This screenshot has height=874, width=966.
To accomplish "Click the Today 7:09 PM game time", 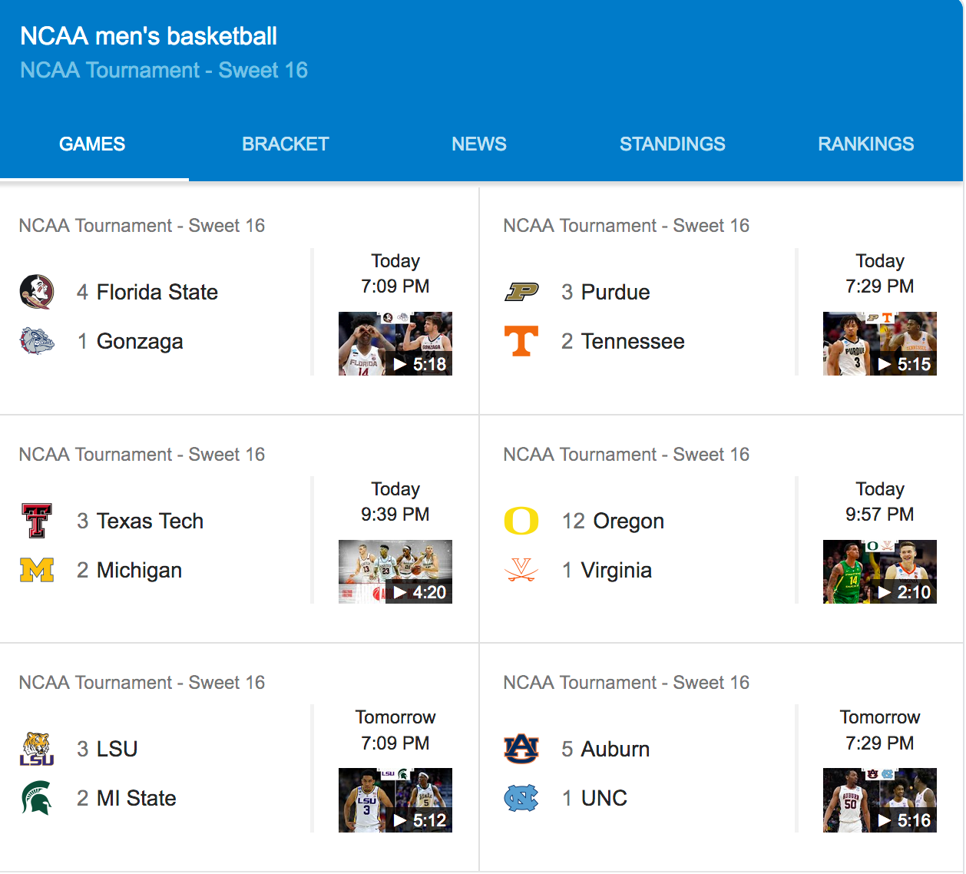I will [395, 273].
